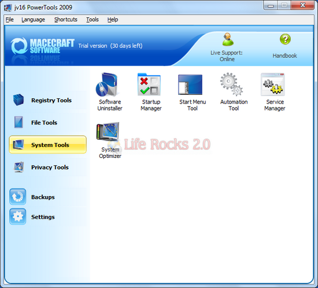Click the File Tools sidebar icon

click(x=19, y=122)
